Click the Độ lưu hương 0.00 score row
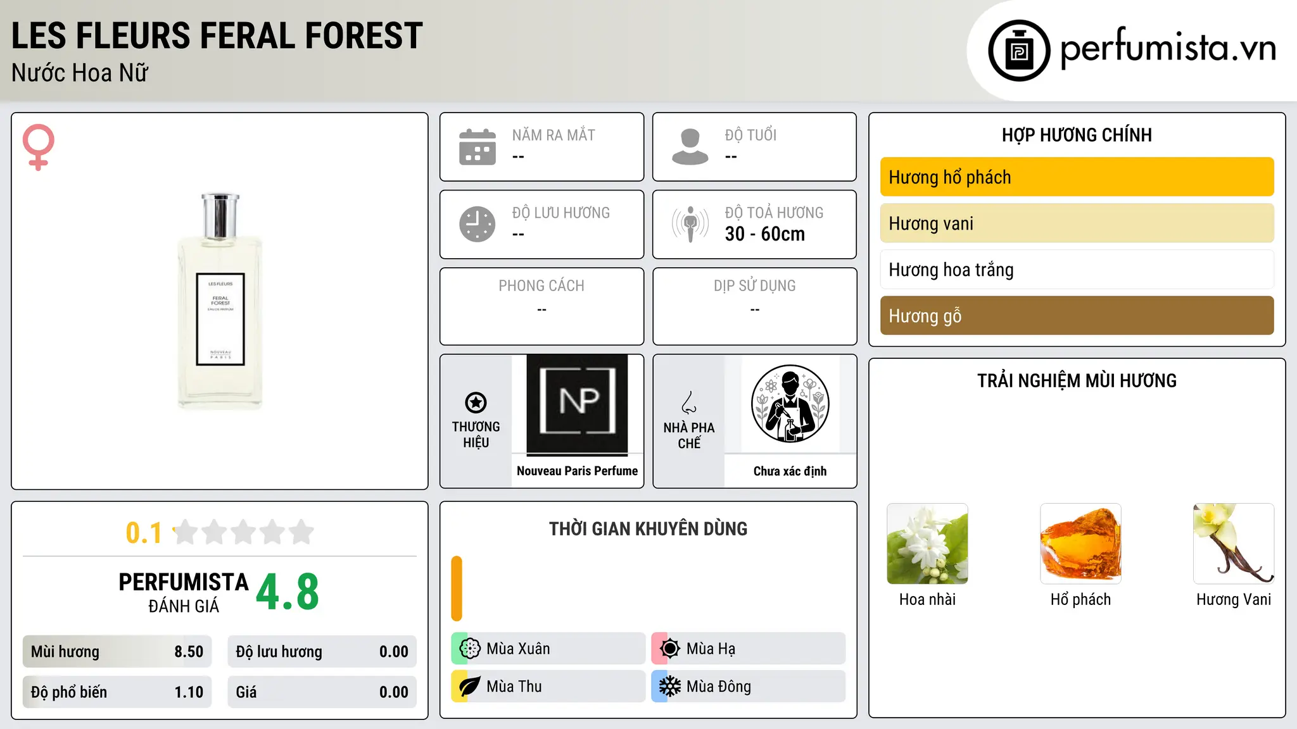This screenshot has height=729, width=1297. click(322, 652)
